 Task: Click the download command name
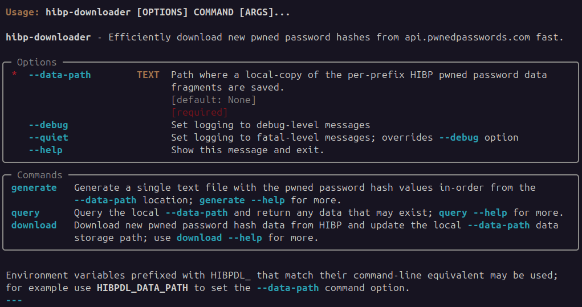[x=34, y=225]
